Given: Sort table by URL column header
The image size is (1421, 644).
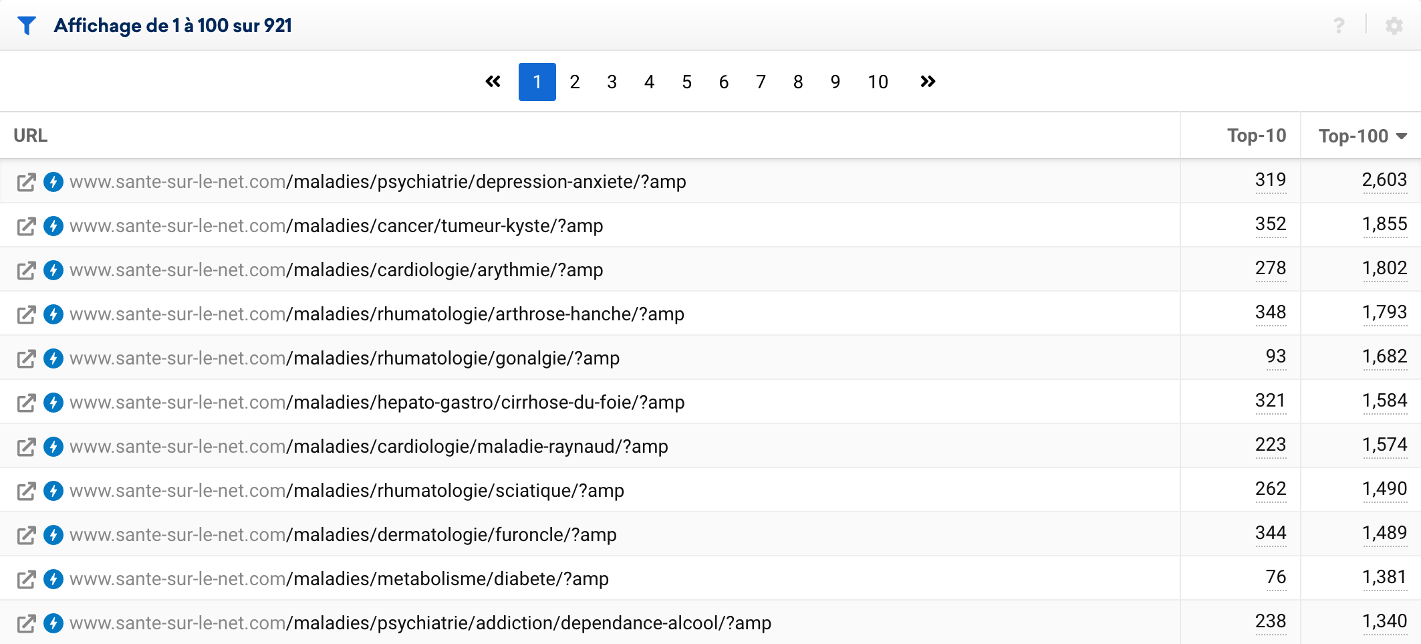Looking at the screenshot, I should point(31,136).
